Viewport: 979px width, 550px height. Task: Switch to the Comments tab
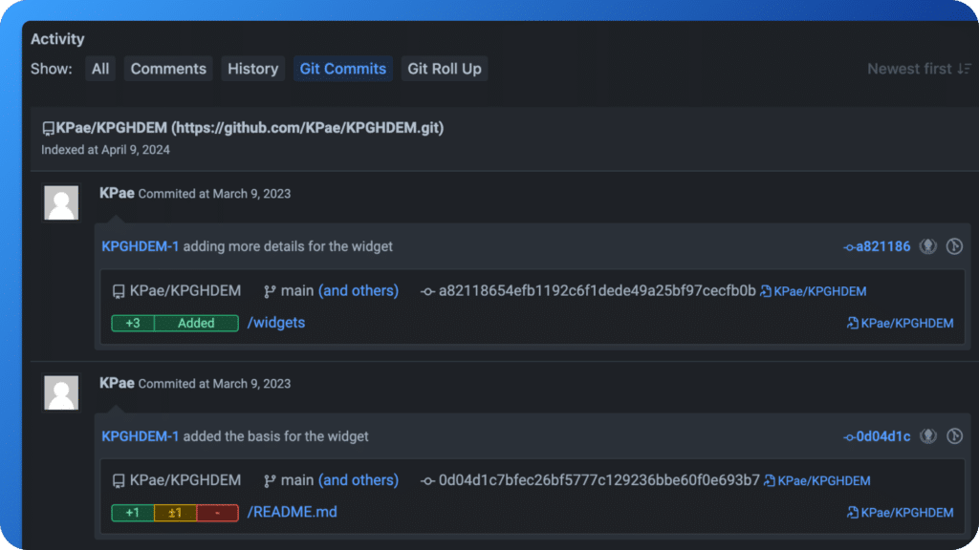[168, 69]
